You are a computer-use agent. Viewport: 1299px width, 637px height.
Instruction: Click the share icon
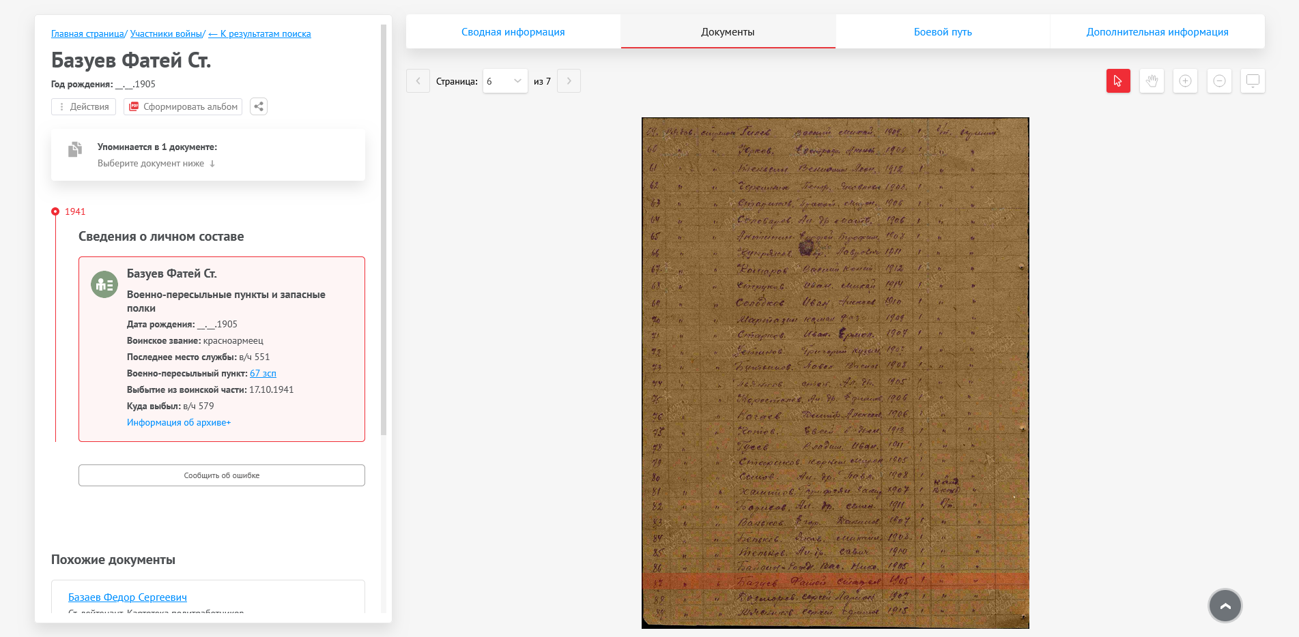click(259, 106)
